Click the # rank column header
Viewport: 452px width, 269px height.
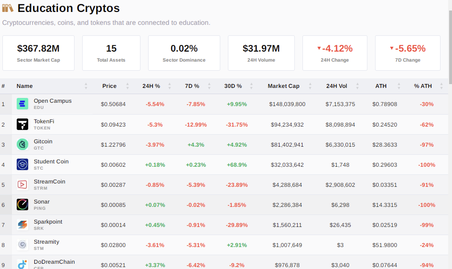[3, 86]
